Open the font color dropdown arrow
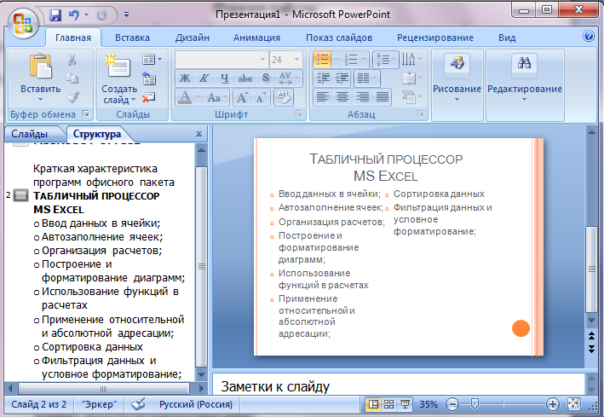The width and height of the screenshot is (604, 417). [198, 97]
